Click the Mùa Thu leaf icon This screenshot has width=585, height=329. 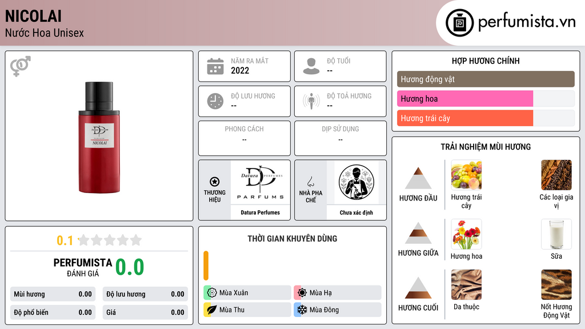tap(212, 310)
